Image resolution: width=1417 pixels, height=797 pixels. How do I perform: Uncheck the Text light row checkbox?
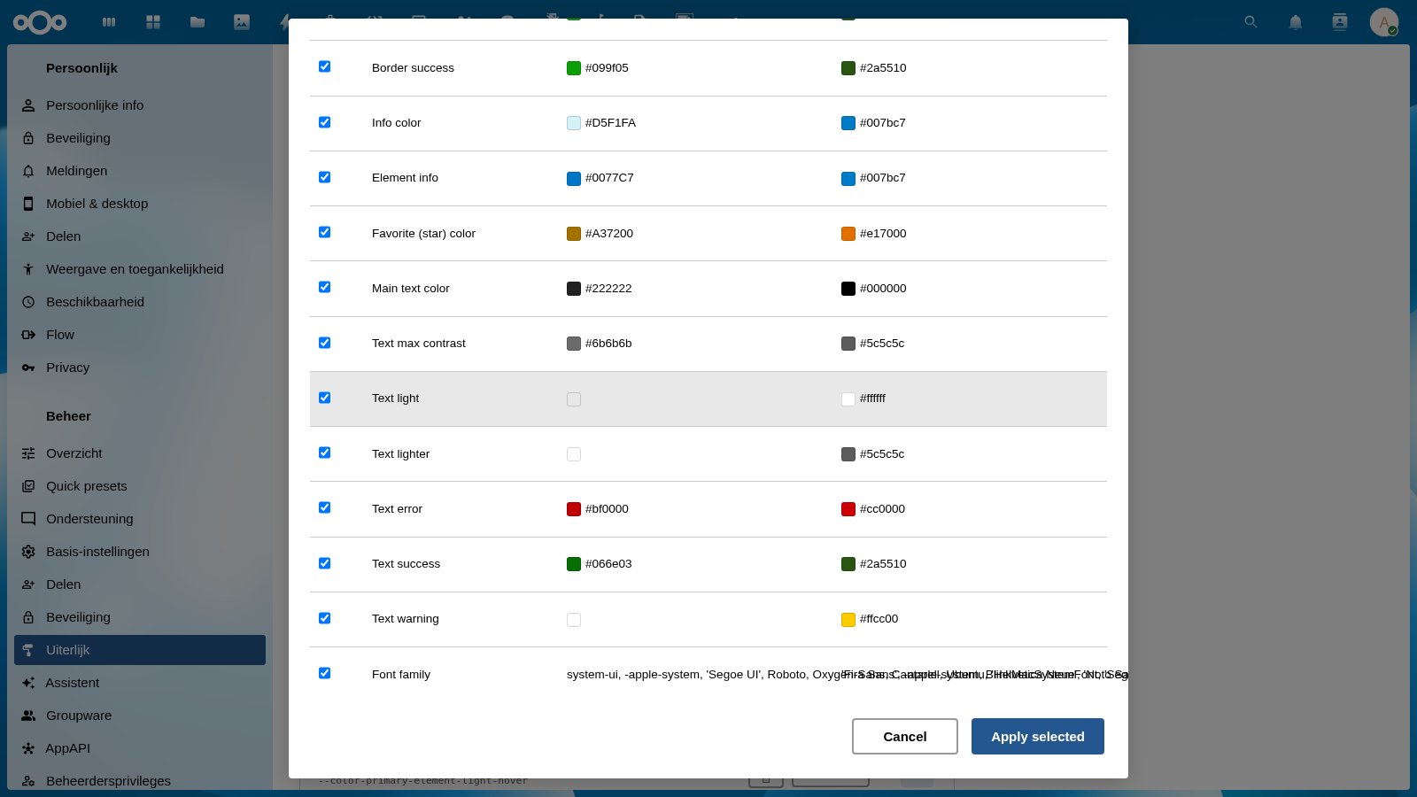324,398
